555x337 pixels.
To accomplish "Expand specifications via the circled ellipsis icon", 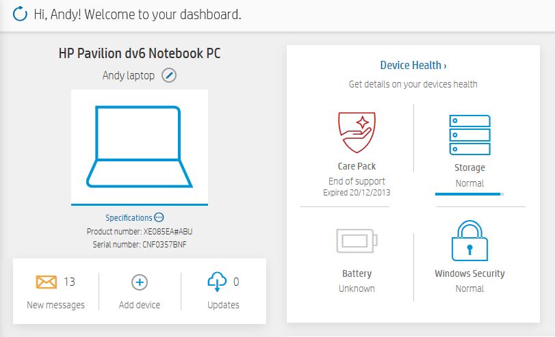I will tap(159, 217).
